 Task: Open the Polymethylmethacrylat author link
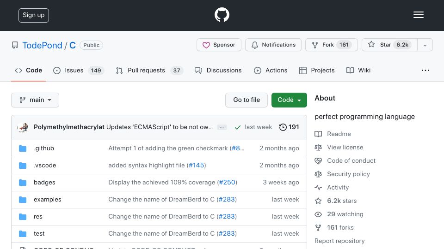pos(69,127)
